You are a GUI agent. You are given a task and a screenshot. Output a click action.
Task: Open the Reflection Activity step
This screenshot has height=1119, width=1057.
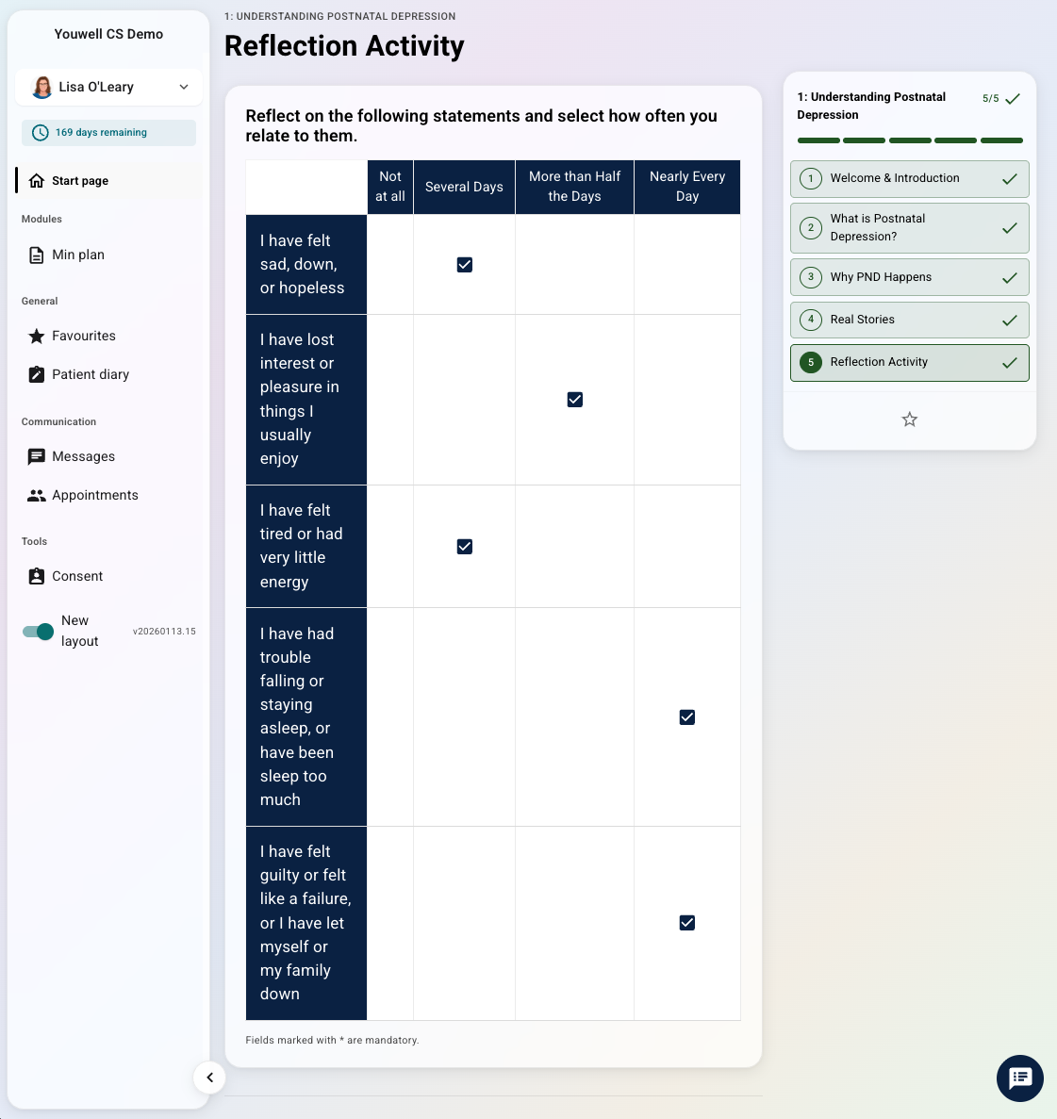909,363
